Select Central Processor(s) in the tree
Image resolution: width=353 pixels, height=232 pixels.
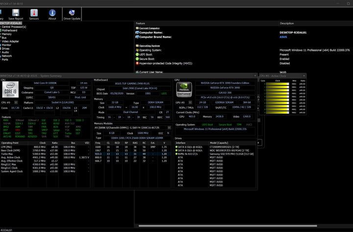(x=14, y=27)
